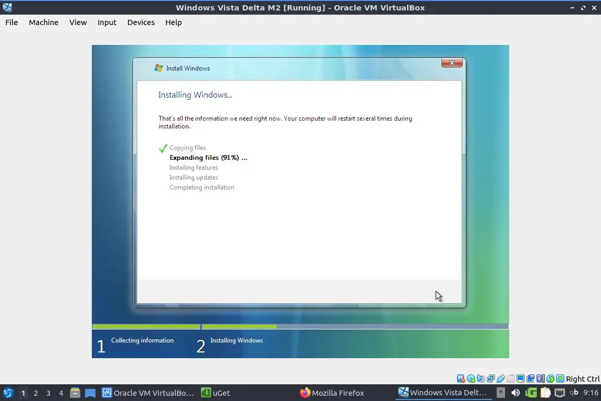The width and height of the screenshot is (601, 401).
Task: Click the optical disk status icon
Action: [471, 379]
